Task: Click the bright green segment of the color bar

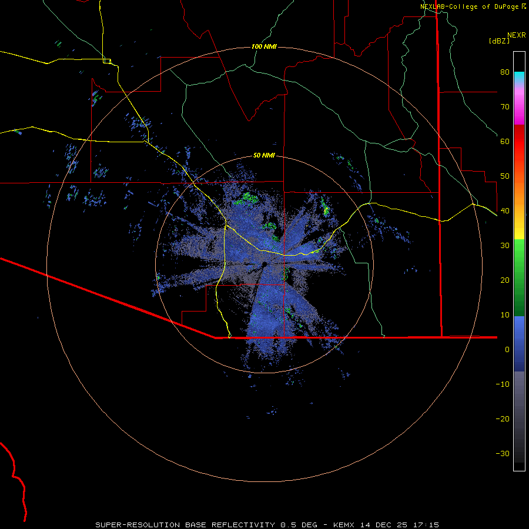Action: (519, 252)
